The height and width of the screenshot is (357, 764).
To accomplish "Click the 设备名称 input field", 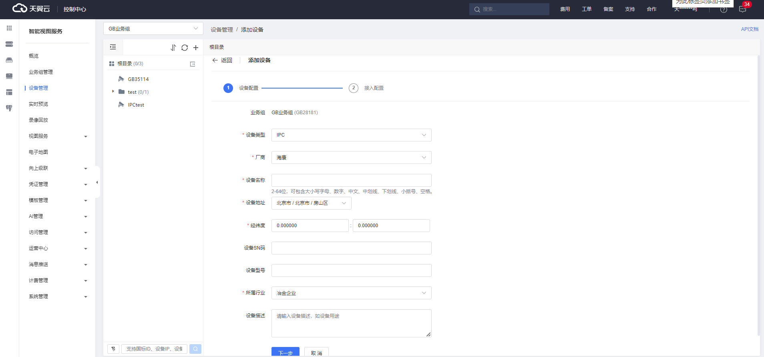I will click(x=352, y=180).
